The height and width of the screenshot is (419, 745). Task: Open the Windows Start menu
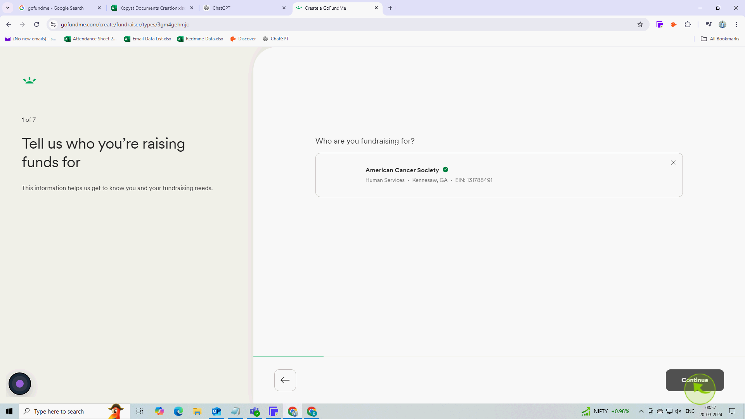[x=9, y=411]
